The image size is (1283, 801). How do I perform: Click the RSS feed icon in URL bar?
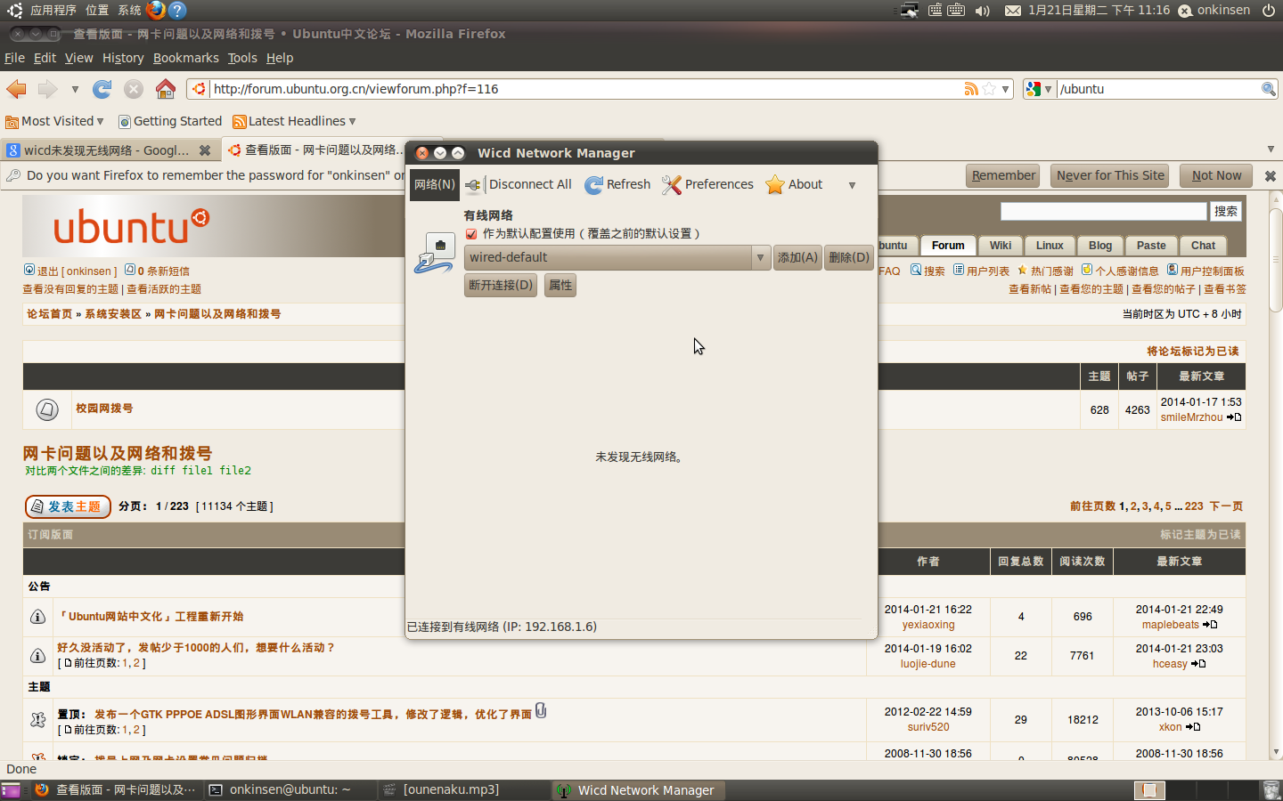coord(971,89)
